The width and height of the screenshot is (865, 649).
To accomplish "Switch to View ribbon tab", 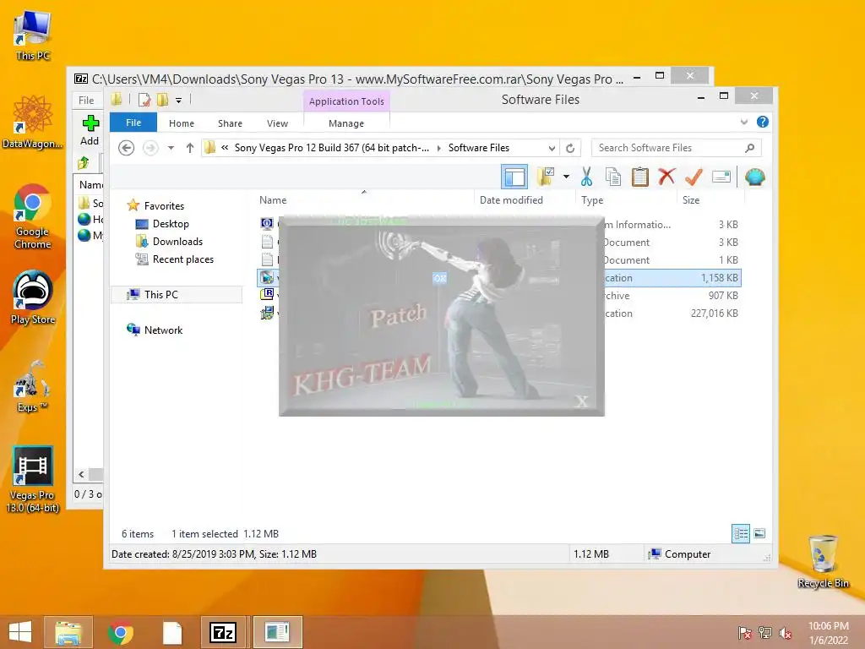I will coord(277,123).
